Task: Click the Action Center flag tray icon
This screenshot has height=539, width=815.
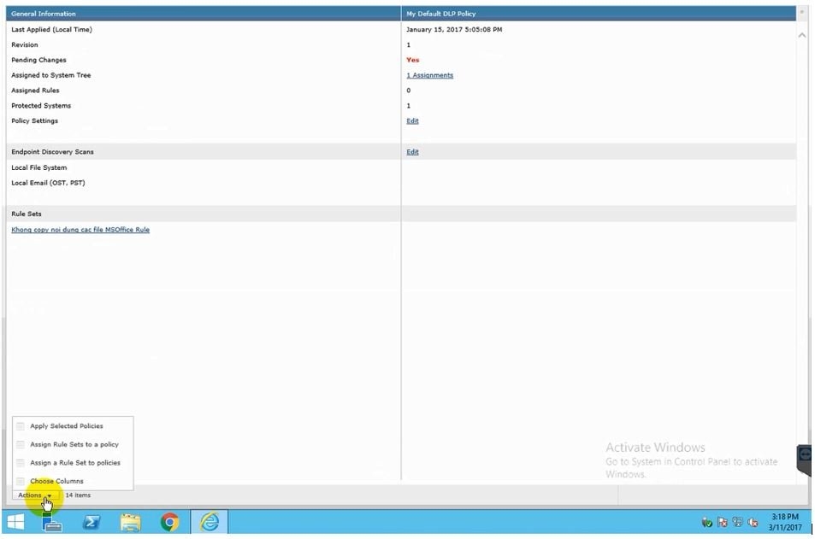Action: tap(723, 522)
